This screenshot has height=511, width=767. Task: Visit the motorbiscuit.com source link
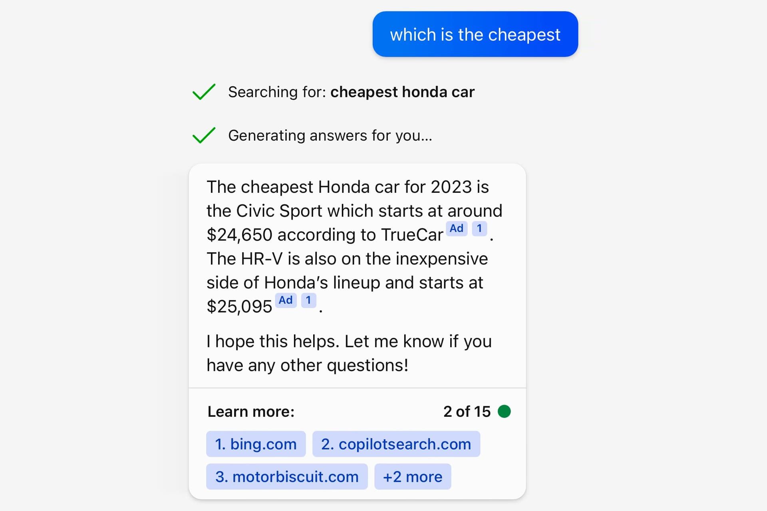pyautogui.click(x=287, y=477)
